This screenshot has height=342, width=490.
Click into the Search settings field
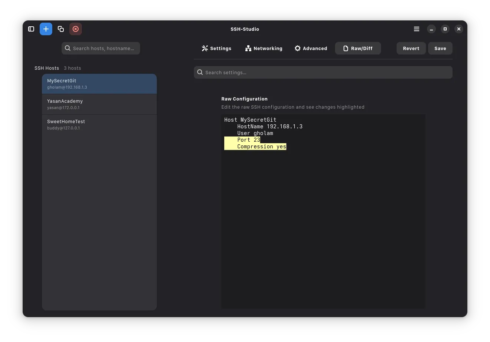[x=326, y=72]
